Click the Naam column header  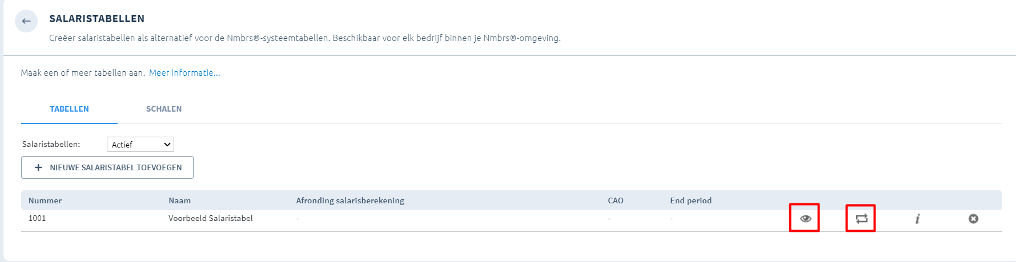[x=179, y=200]
